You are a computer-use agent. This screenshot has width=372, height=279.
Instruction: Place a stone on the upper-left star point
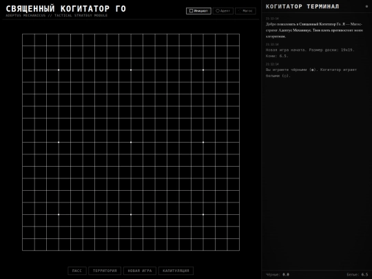point(59,70)
